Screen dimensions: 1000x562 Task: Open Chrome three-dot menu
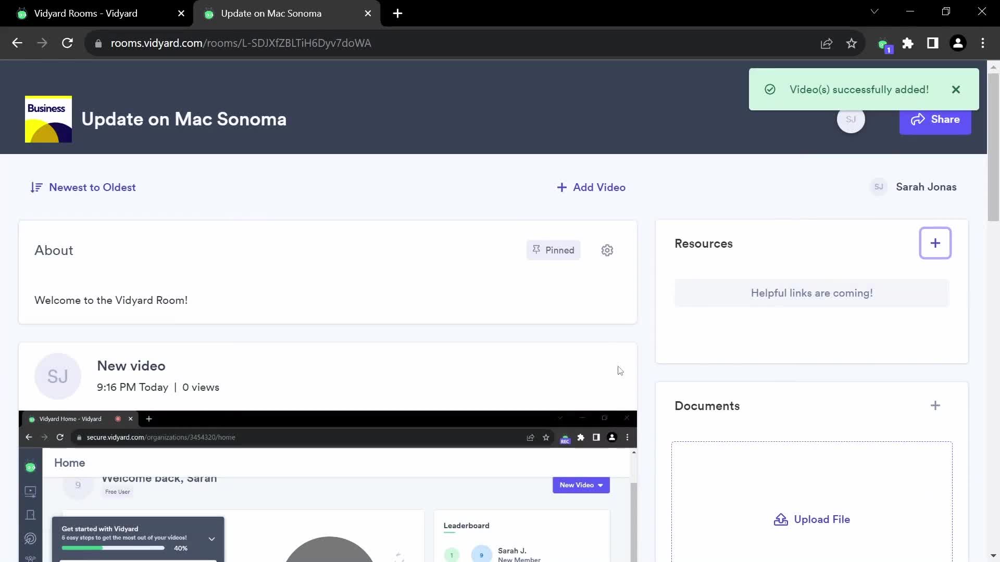983,44
